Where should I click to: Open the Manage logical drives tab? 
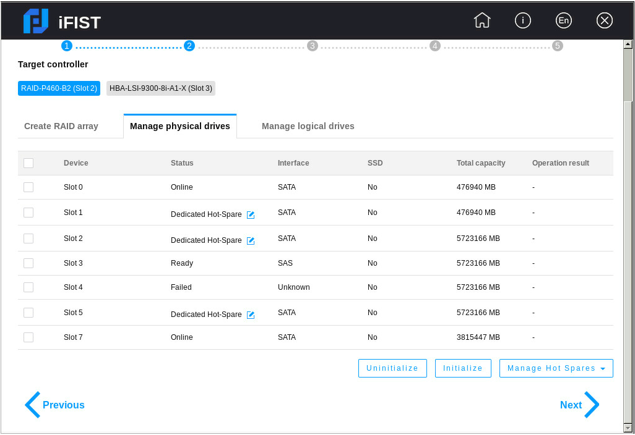pos(308,126)
